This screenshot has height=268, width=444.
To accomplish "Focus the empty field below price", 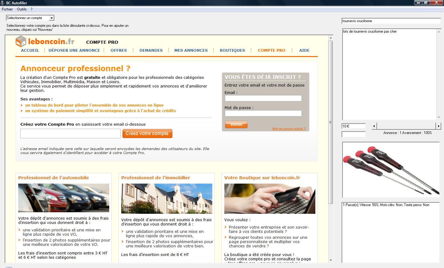I will pyautogui.click(x=354, y=134).
